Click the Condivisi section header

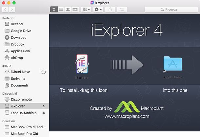pos(9,121)
